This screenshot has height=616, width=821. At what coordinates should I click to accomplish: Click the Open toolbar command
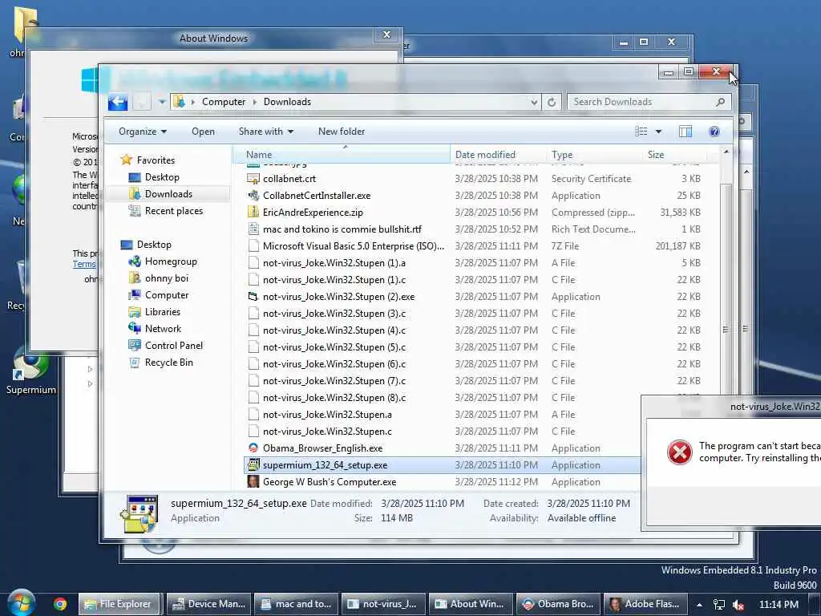tap(203, 132)
